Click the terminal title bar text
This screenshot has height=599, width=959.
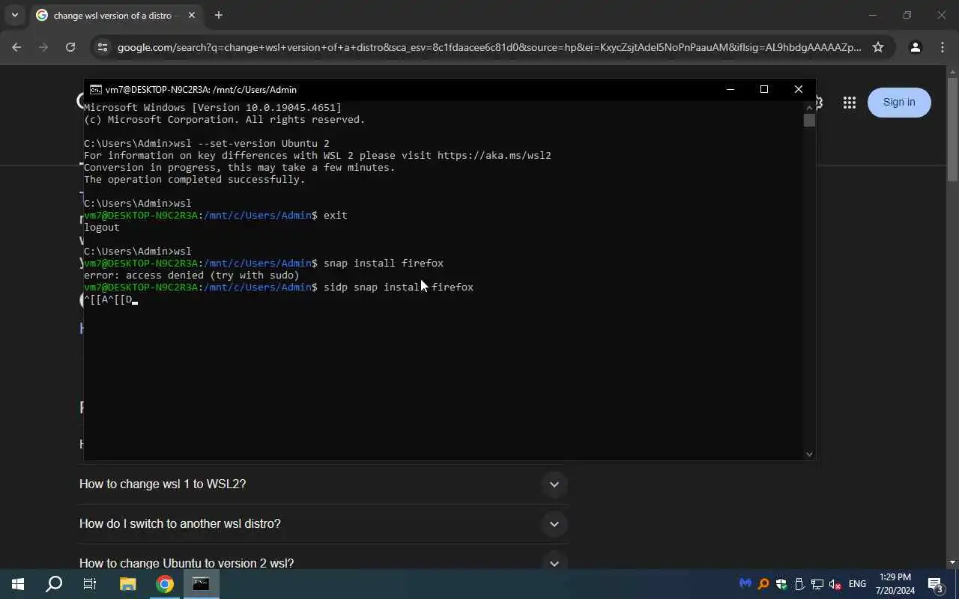coord(201,89)
